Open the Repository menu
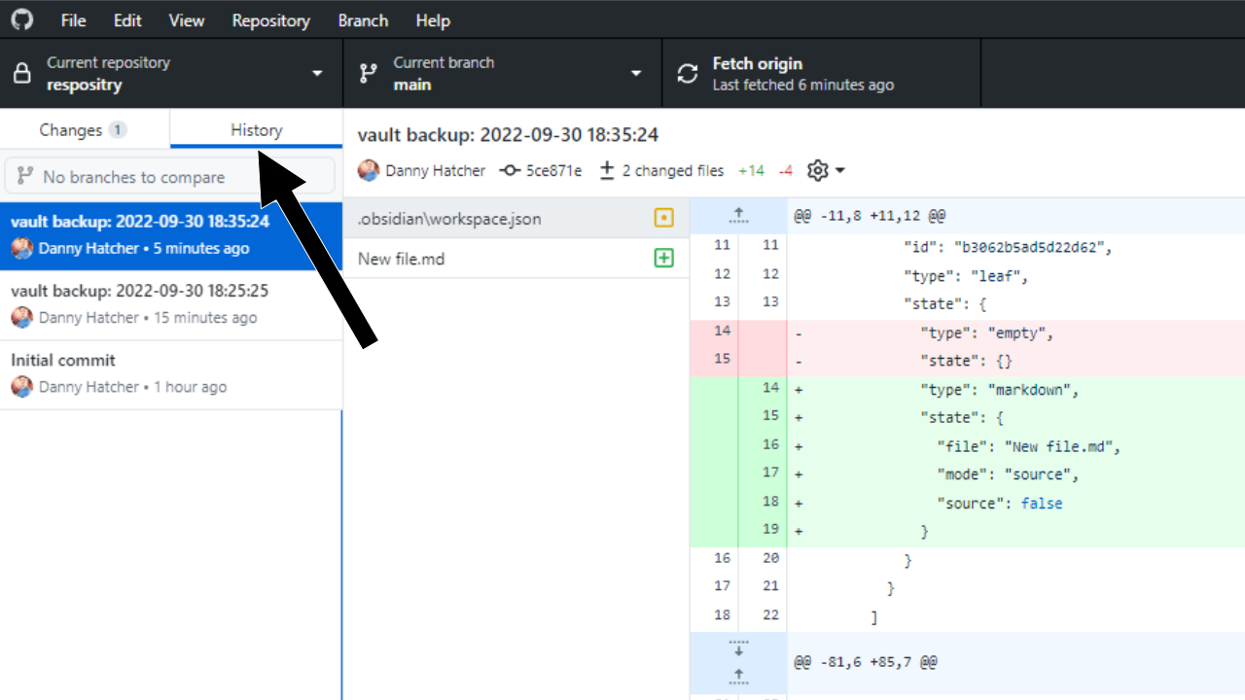1245x700 pixels. [270, 19]
